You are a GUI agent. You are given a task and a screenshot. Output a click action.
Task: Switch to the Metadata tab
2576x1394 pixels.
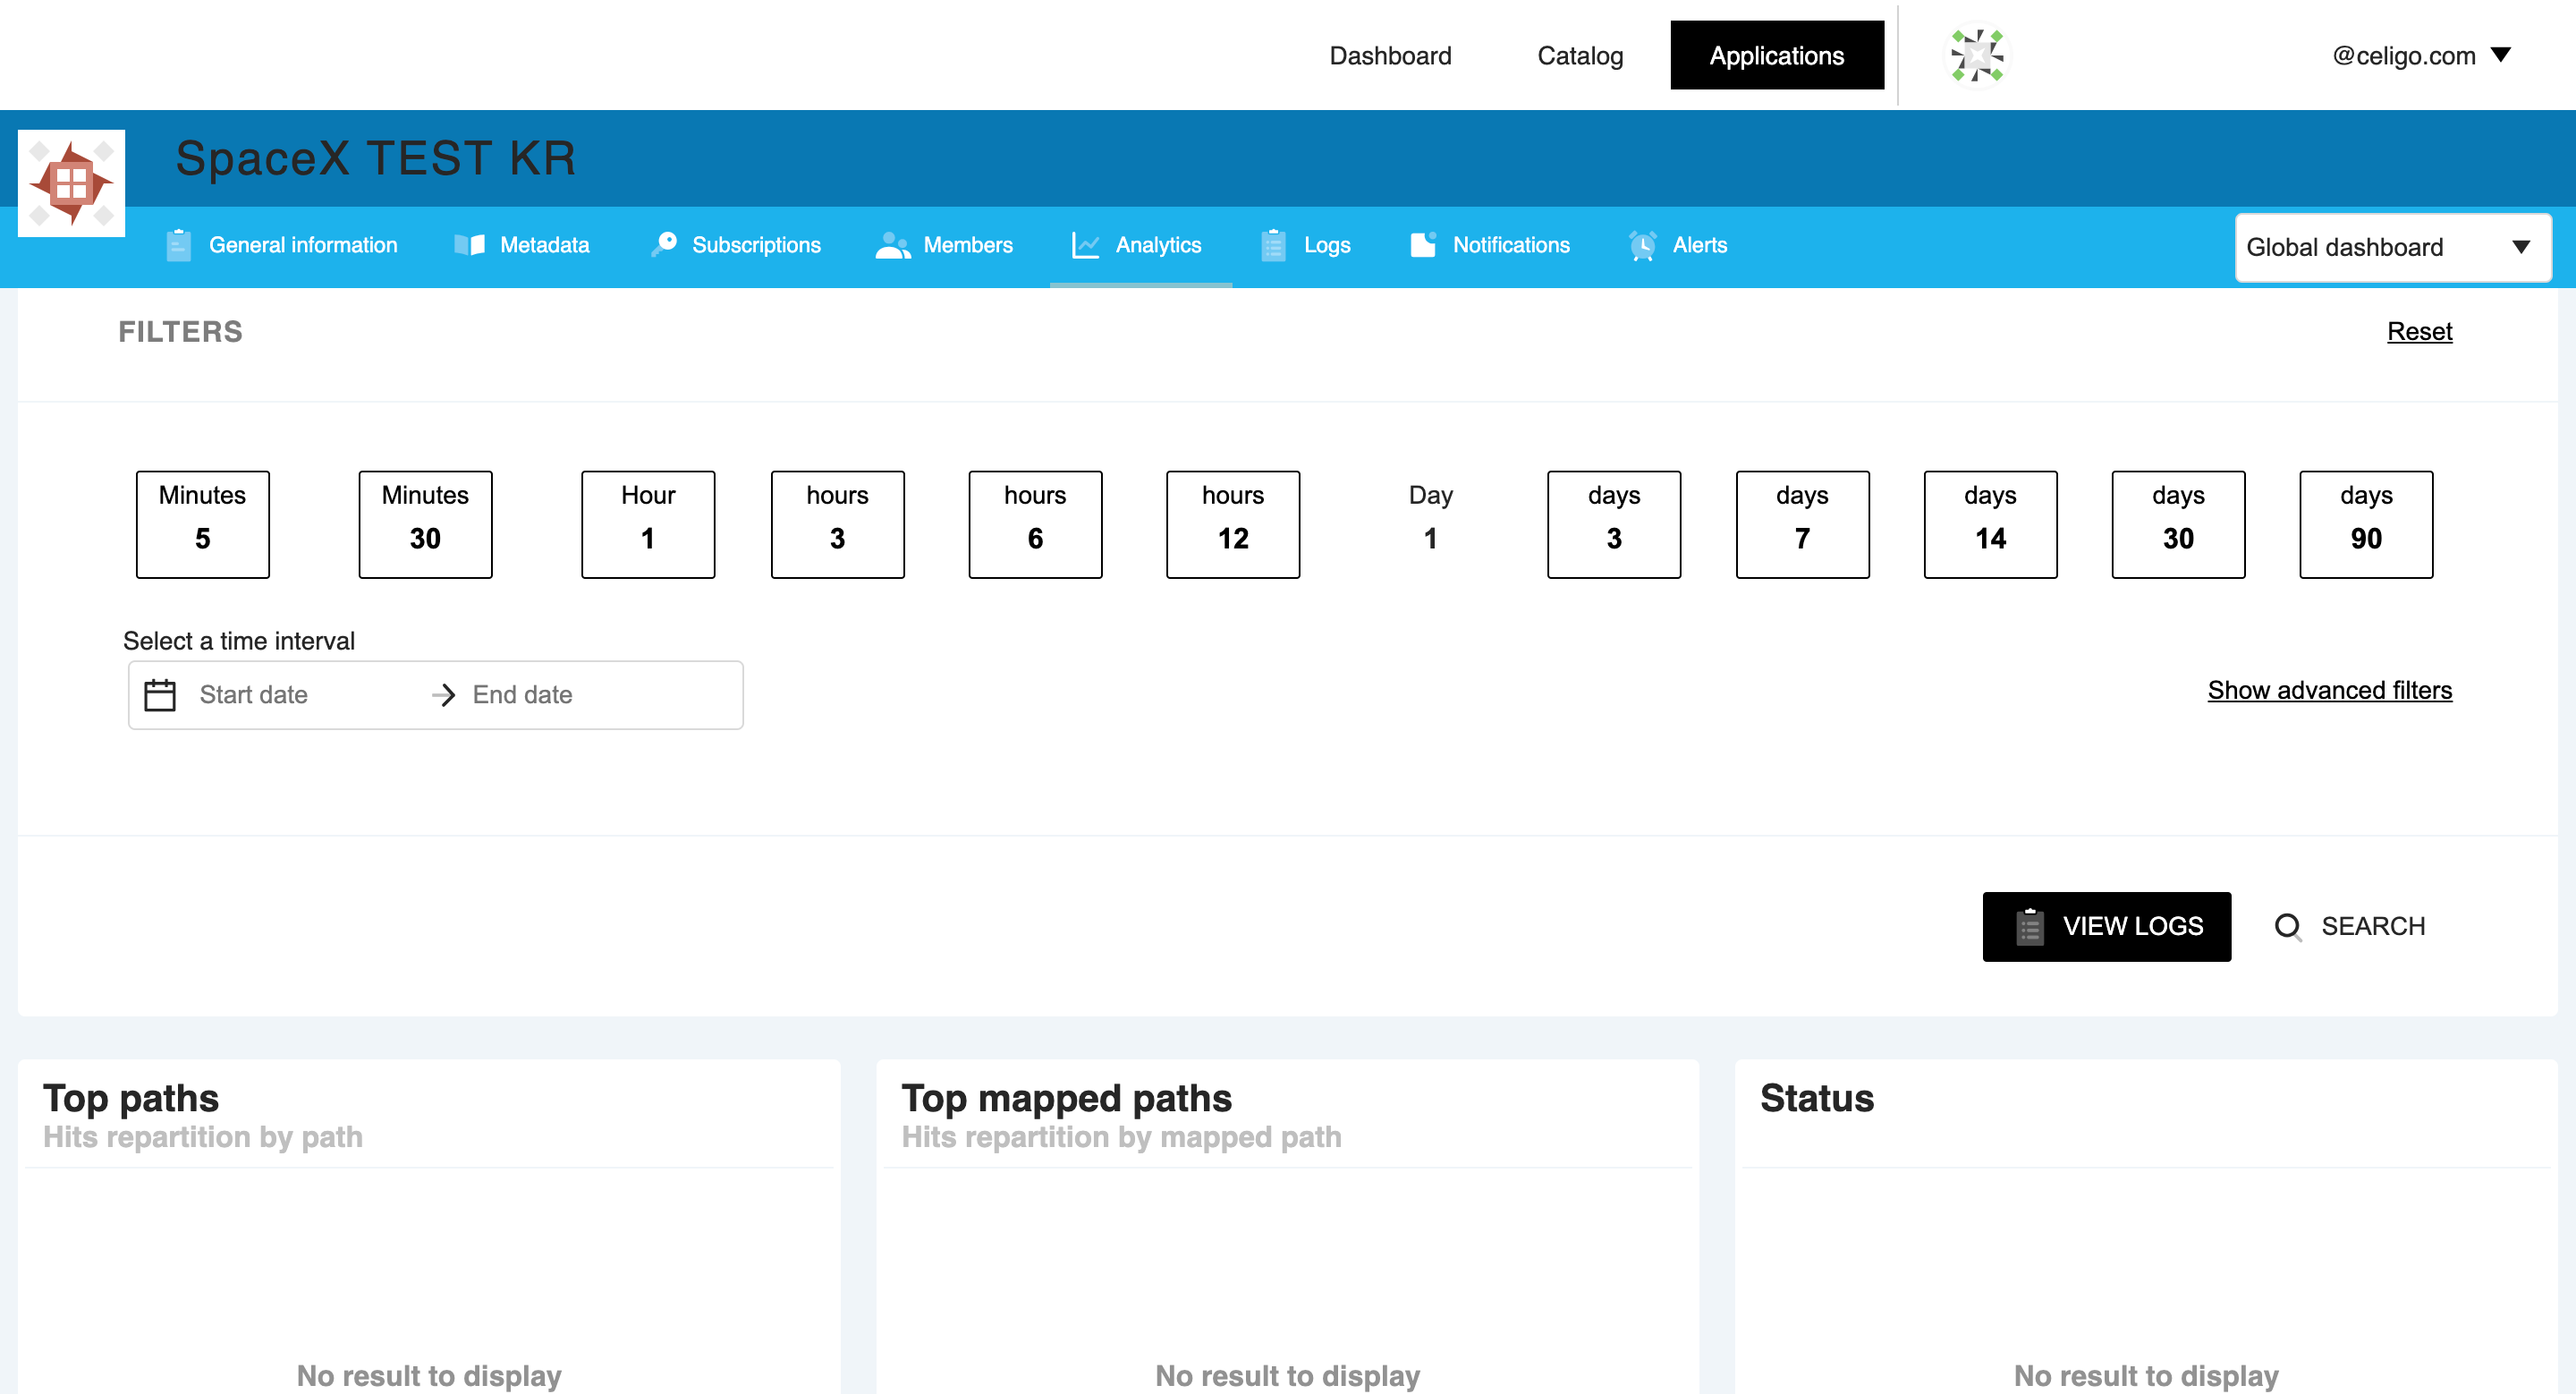click(x=522, y=245)
